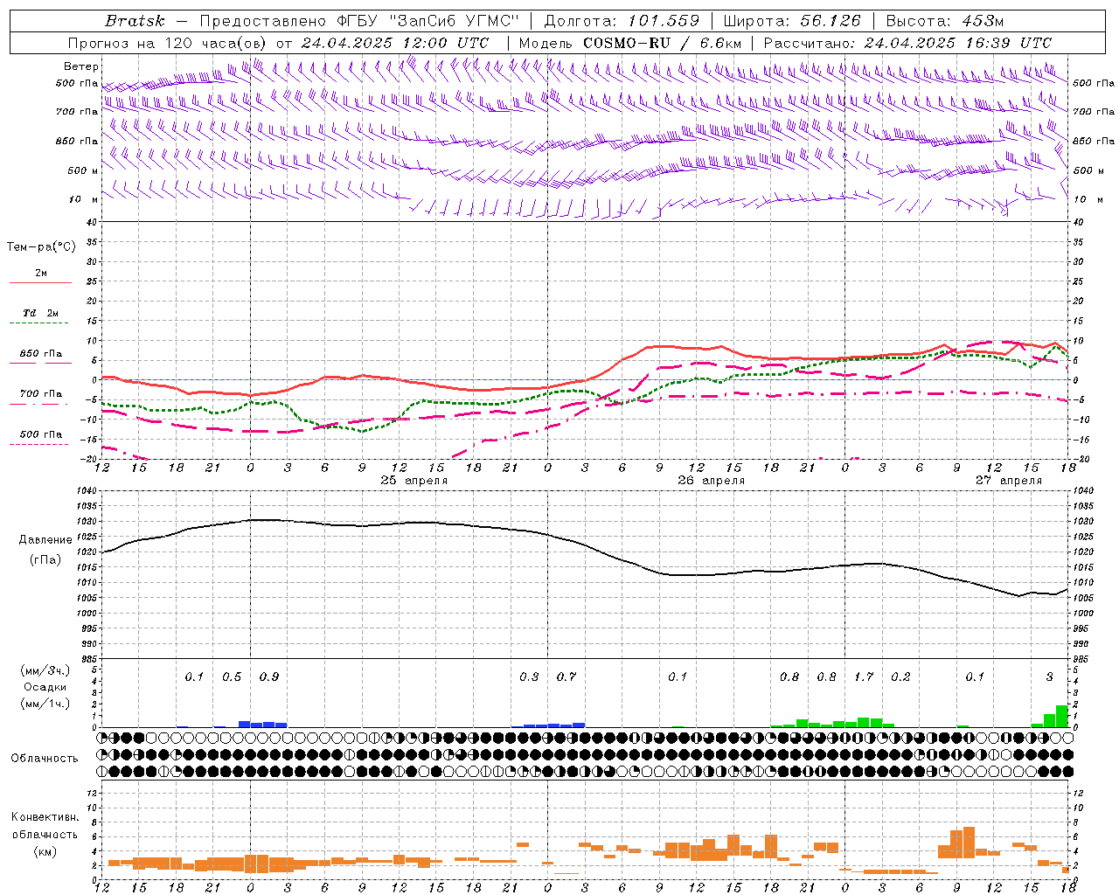Viewport: 1119px width, 895px height.
Task: Click the "0.3" precipitation amount value
Action: (x=529, y=677)
